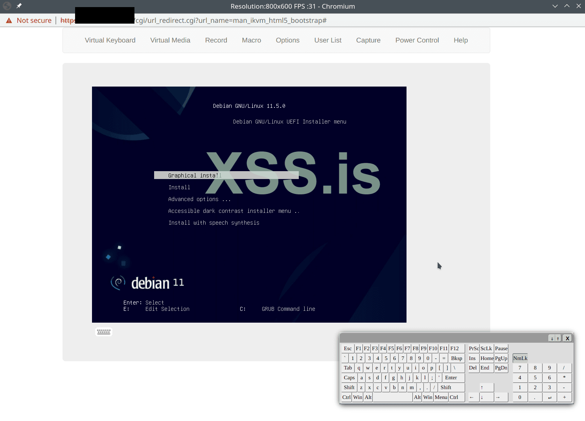
Task: Click the pin icon in the title bar
Action: [19, 6]
